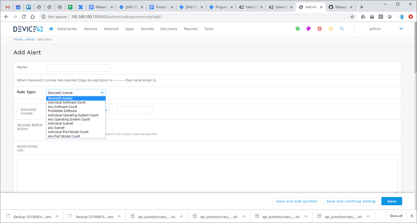Click the purple palette theme icon
Viewport: 417px width, 223px height.
[x=308, y=29]
